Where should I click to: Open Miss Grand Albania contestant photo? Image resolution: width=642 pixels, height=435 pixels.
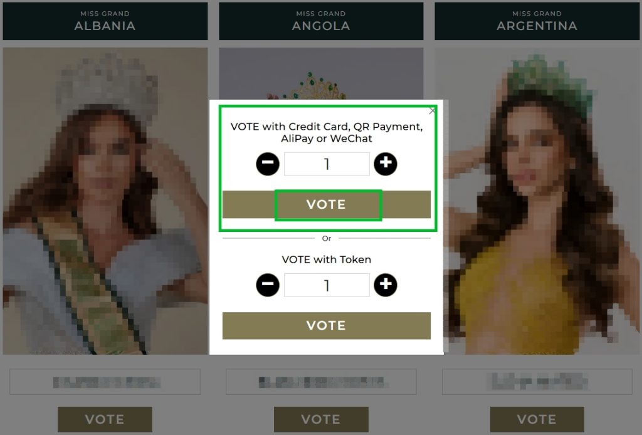click(105, 201)
